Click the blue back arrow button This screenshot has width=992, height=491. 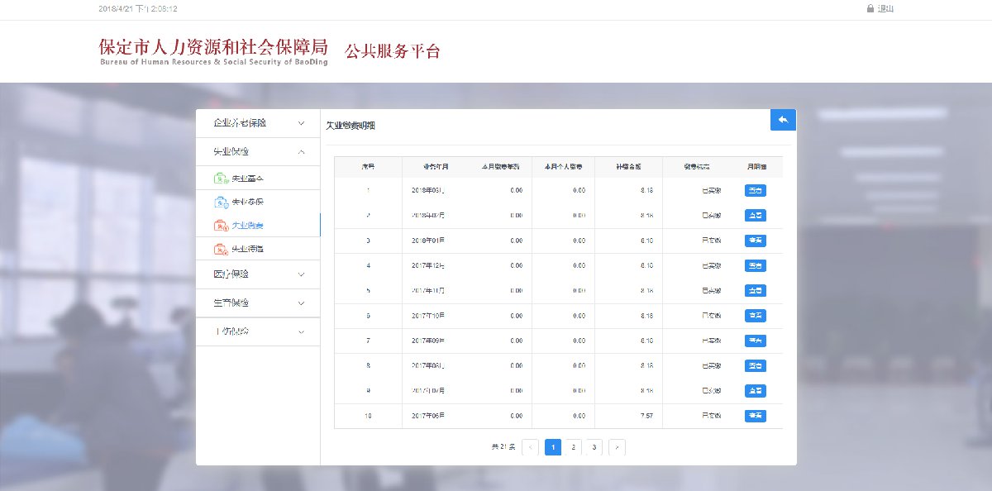[x=783, y=120]
